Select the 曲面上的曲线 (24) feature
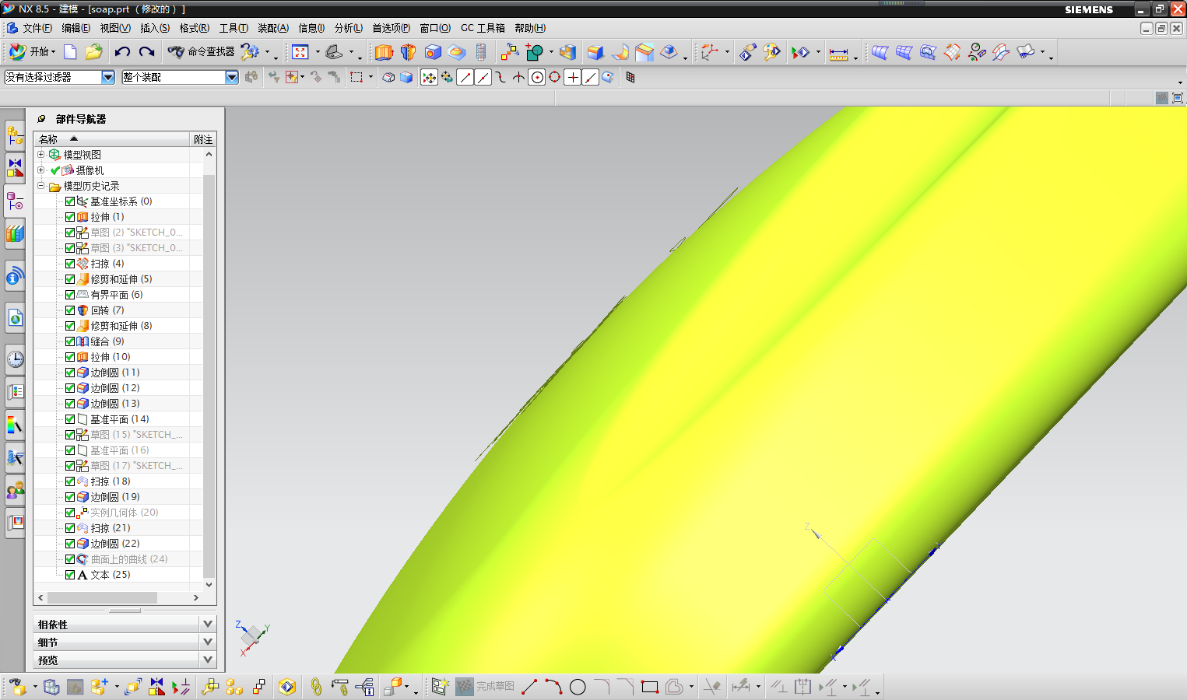The height and width of the screenshot is (700, 1187). coord(129,559)
